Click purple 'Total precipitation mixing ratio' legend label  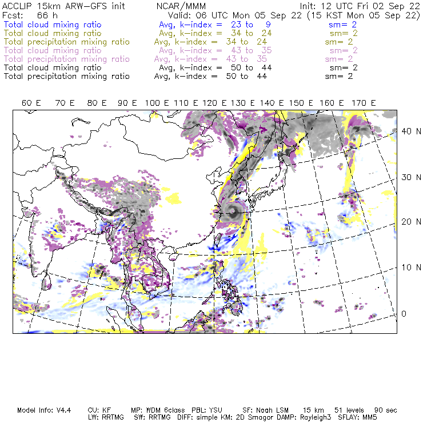pos(67,59)
